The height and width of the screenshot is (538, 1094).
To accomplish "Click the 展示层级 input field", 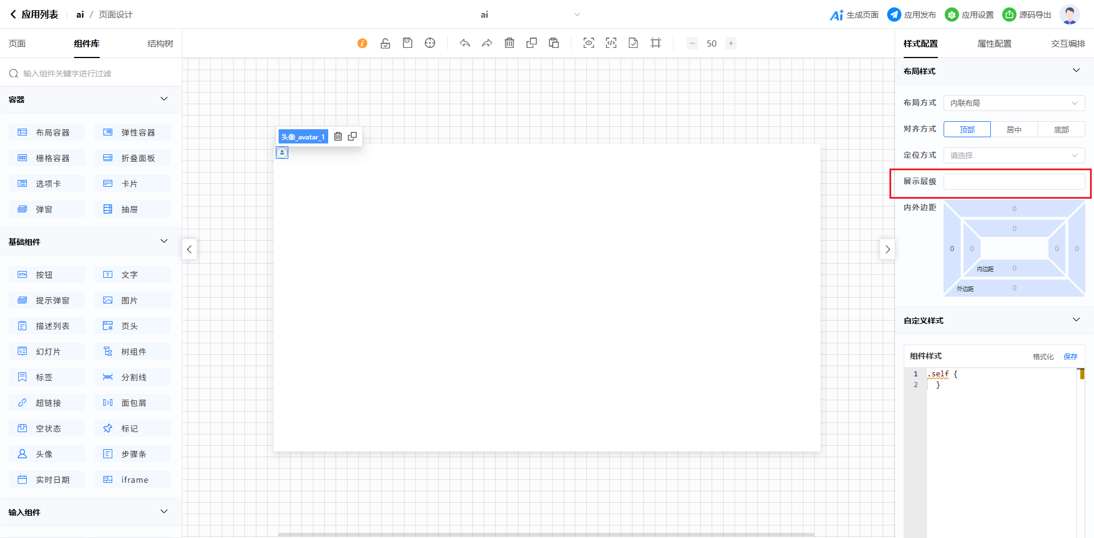I will click(x=1014, y=182).
